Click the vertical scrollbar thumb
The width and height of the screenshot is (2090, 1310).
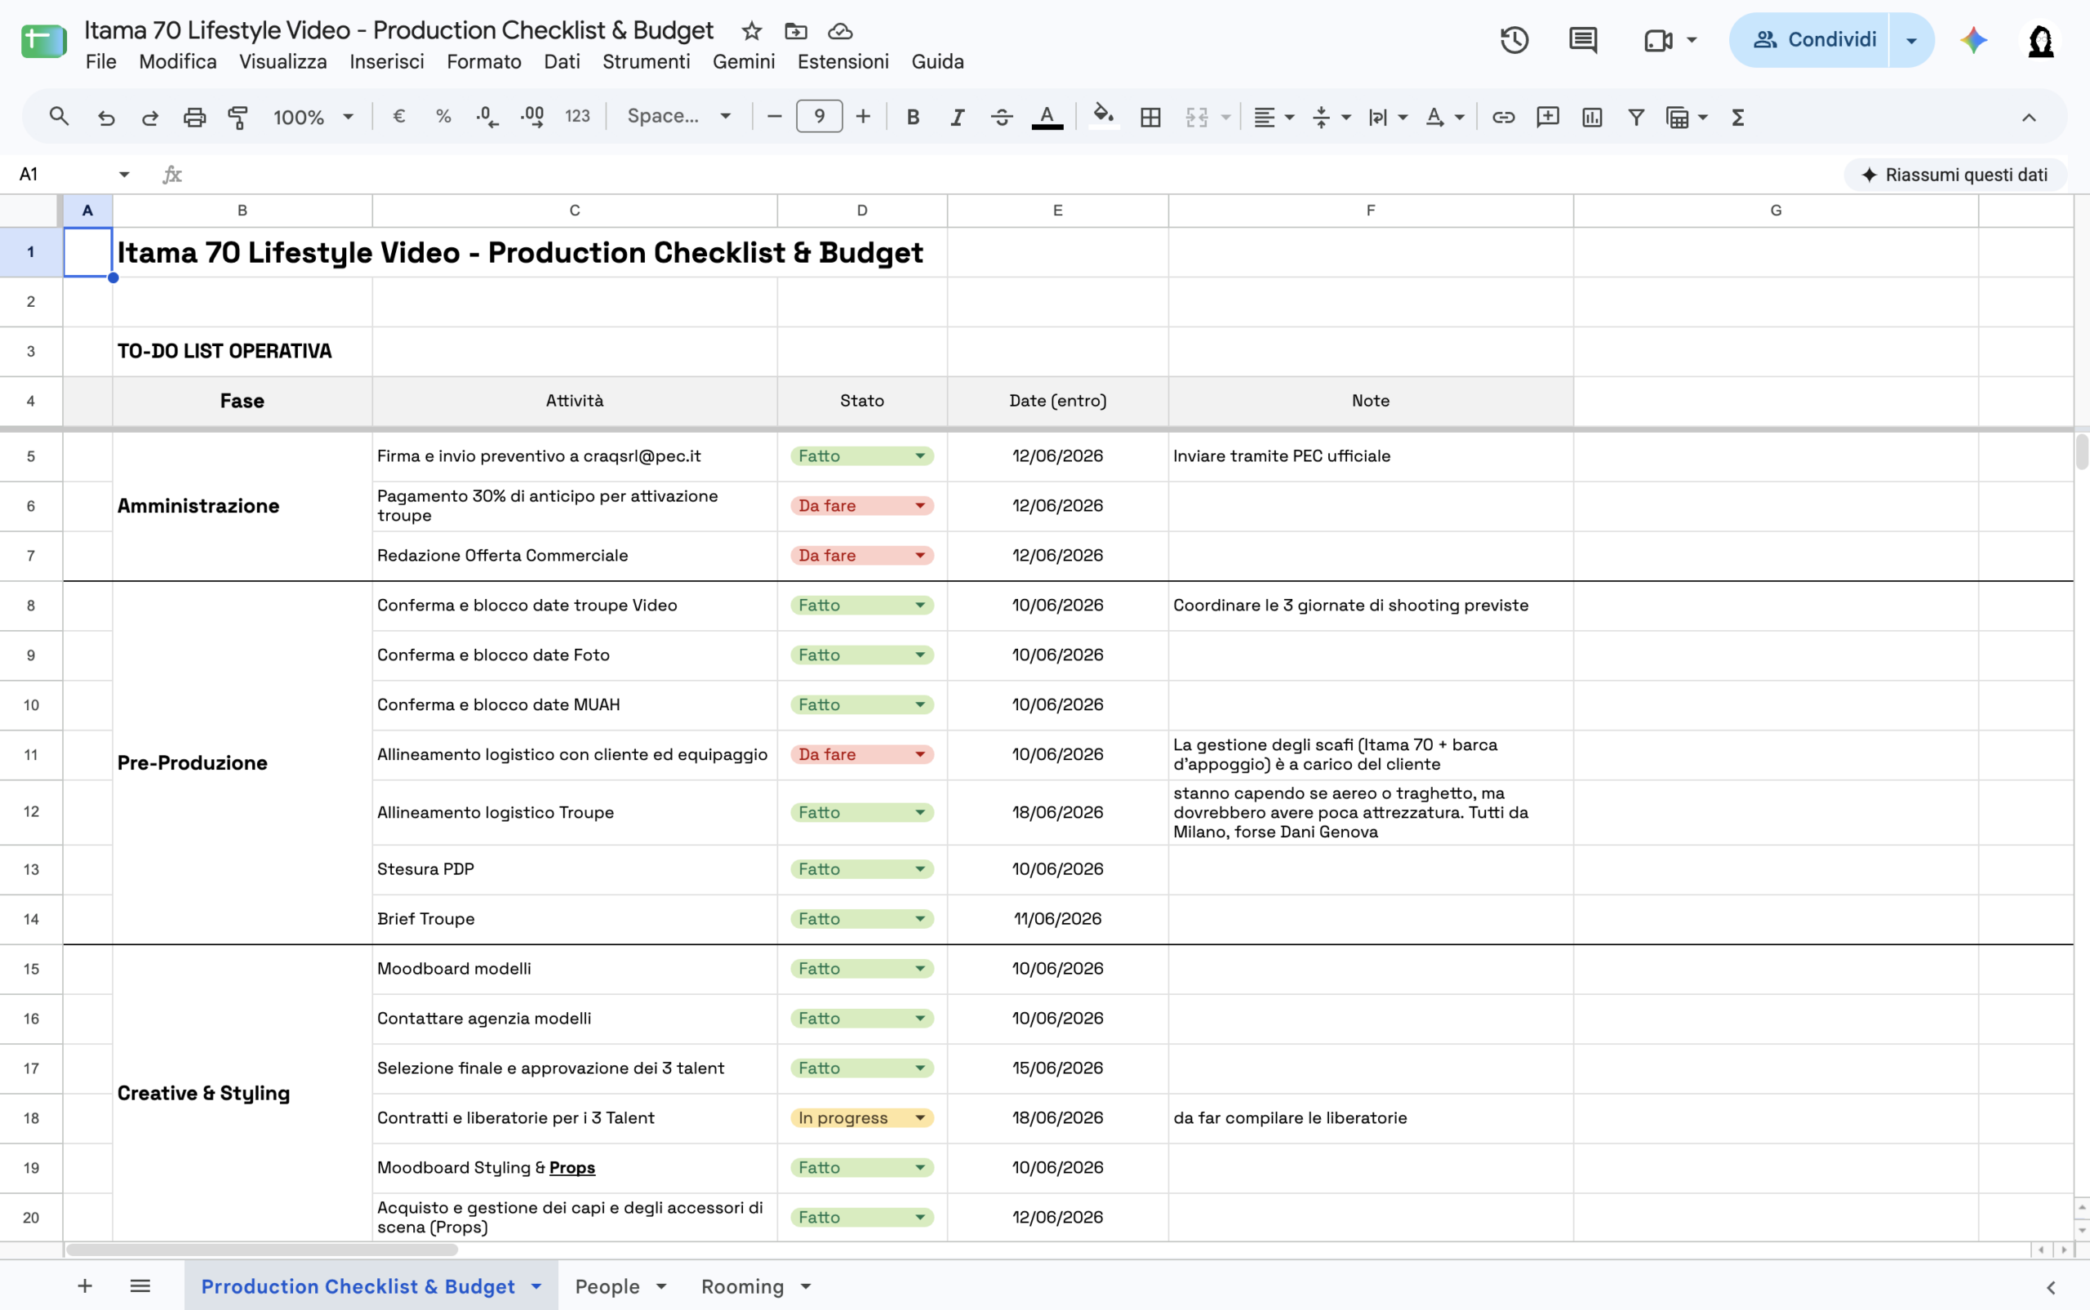pyautogui.click(x=2081, y=452)
